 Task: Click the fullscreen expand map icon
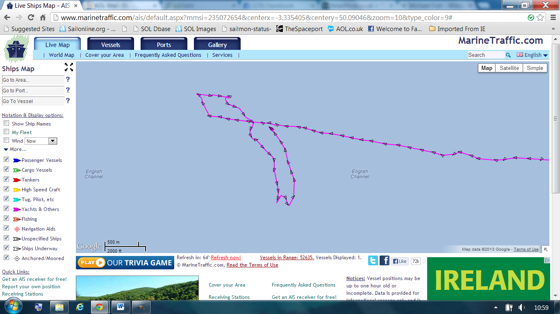click(69, 67)
